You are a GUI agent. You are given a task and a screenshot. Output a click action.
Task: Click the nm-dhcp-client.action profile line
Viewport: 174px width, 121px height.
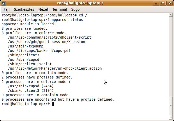pos(55,68)
